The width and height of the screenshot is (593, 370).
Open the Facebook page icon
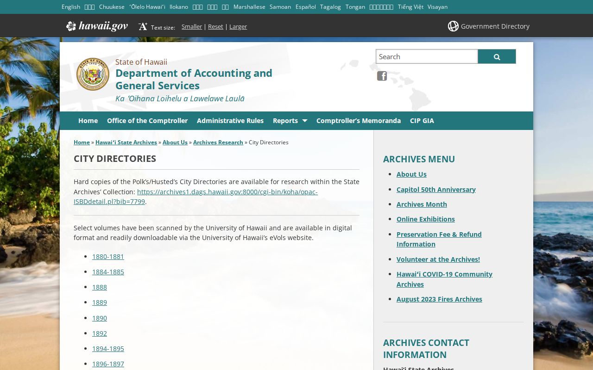[x=382, y=76]
